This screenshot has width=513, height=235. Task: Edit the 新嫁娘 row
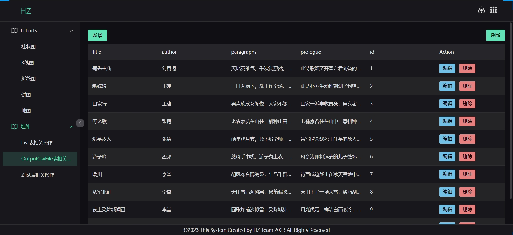point(447,86)
